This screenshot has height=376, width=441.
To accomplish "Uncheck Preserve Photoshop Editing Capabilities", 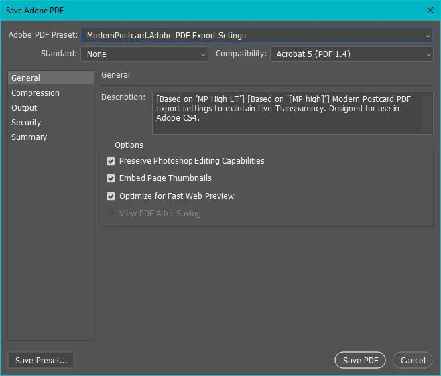I will pyautogui.click(x=111, y=161).
